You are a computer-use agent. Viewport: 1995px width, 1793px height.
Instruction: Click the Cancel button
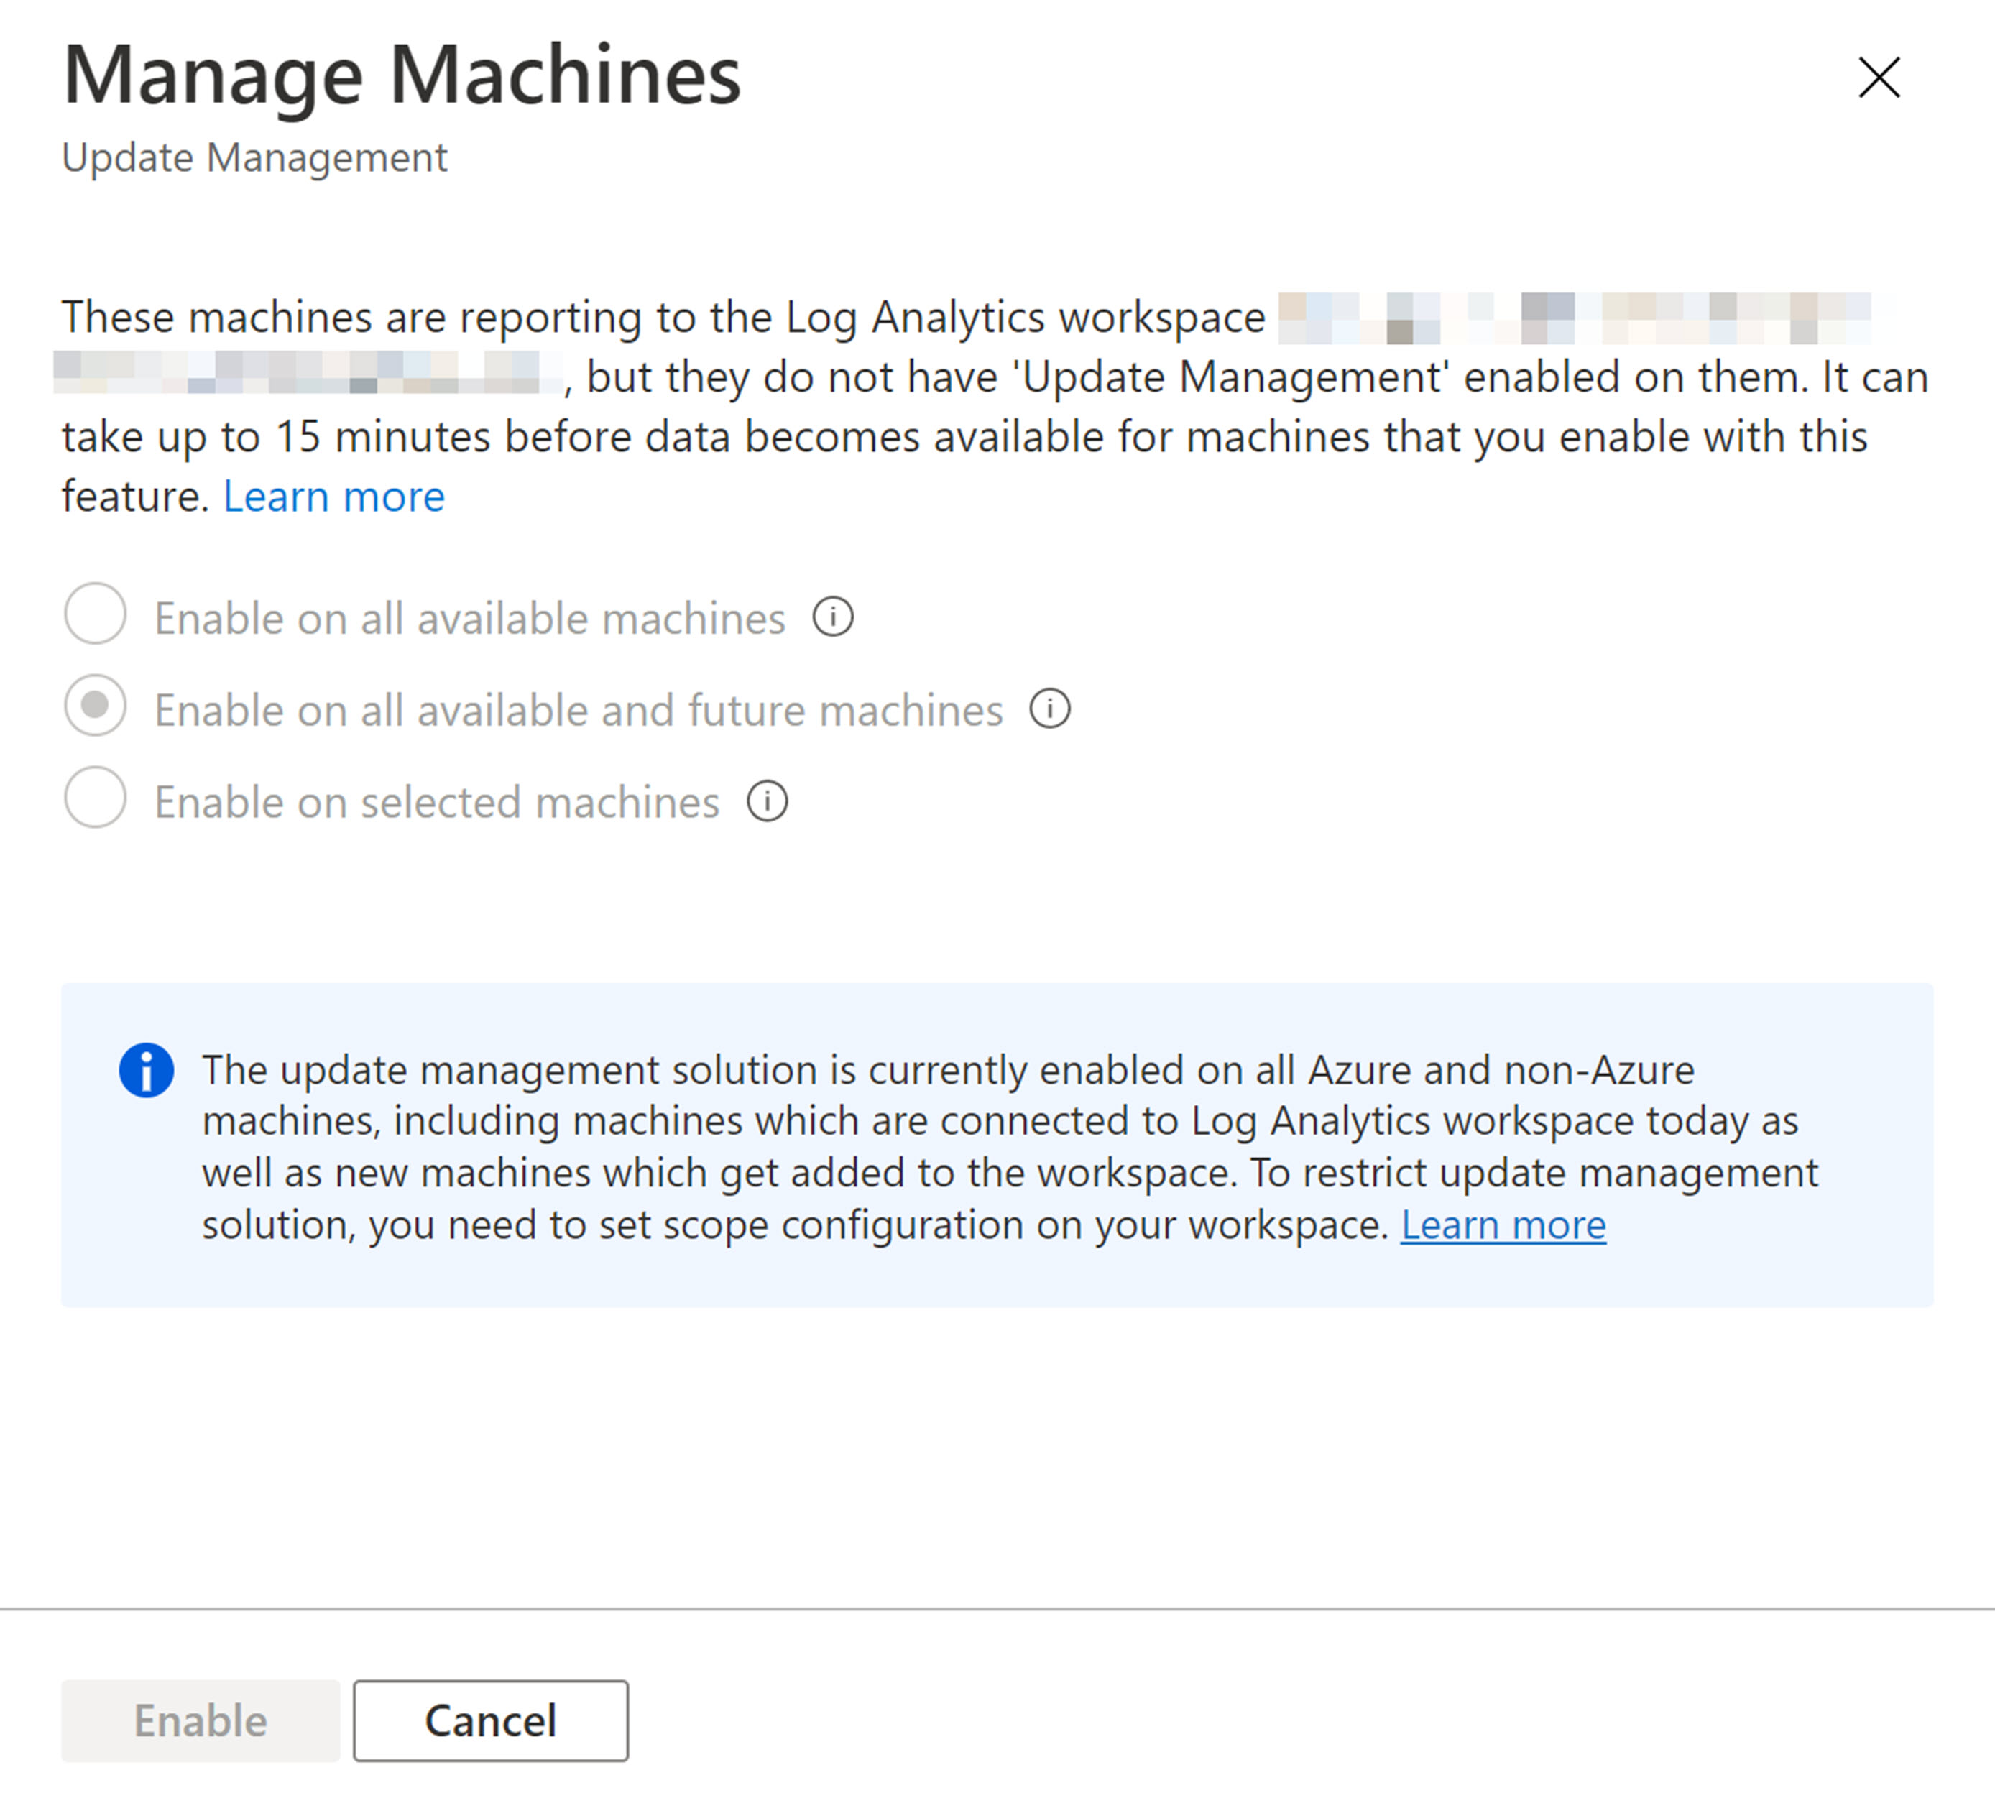click(x=491, y=1721)
